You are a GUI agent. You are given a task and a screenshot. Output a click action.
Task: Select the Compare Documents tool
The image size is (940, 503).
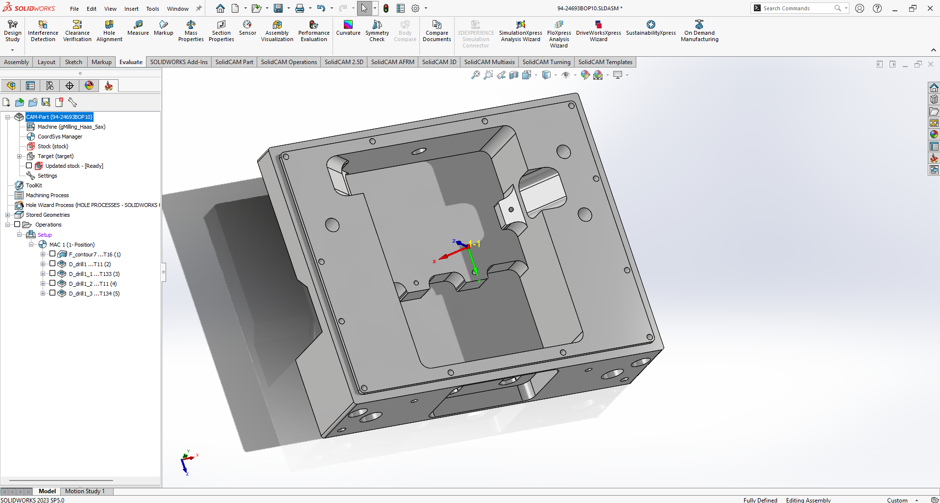click(436, 31)
